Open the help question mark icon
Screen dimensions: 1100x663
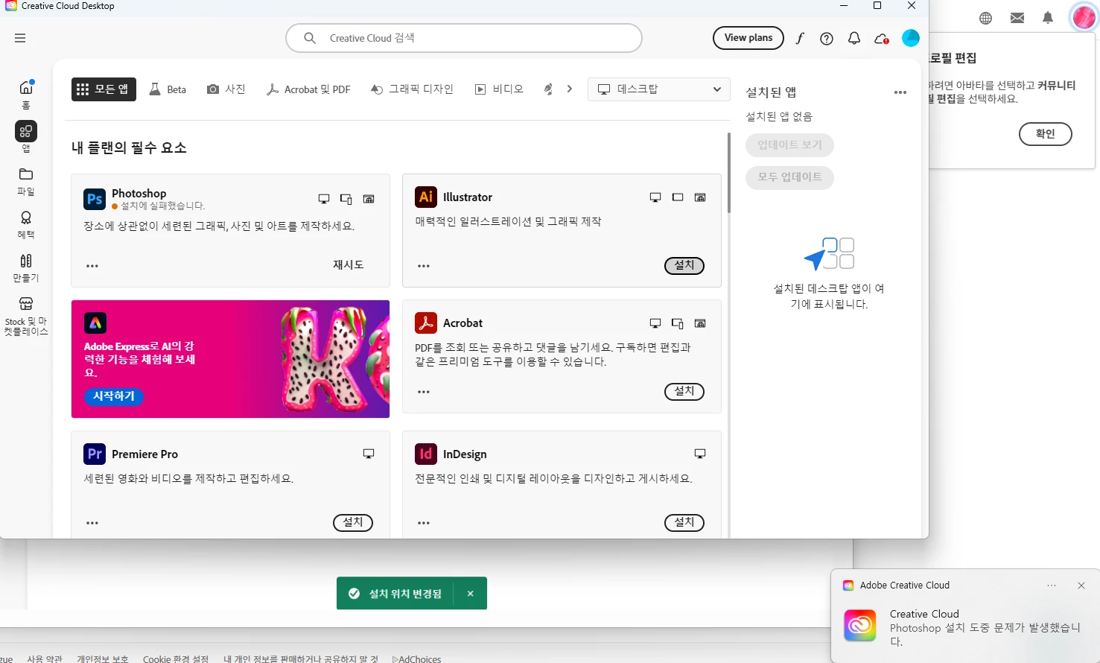click(827, 39)
